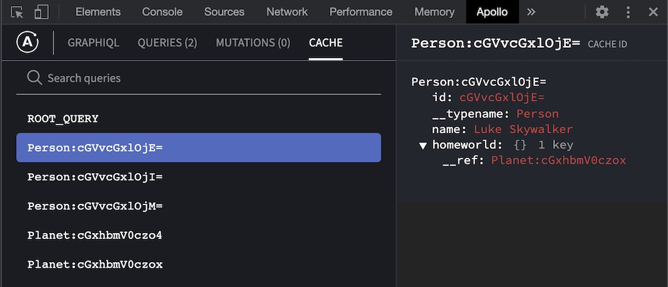
Task: Switch to the Console tab
Action: (162, 12)
